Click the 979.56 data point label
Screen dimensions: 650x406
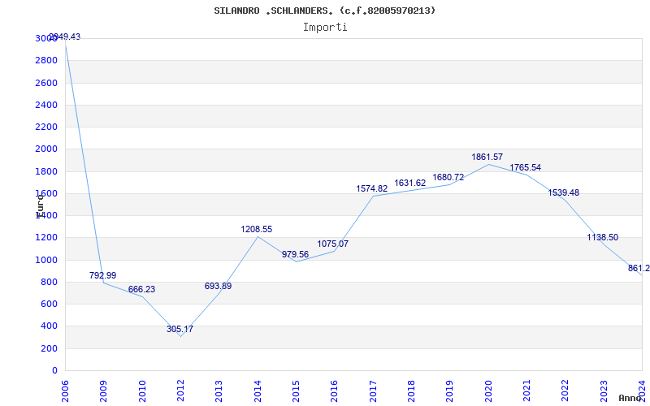(x=295, y=254)
